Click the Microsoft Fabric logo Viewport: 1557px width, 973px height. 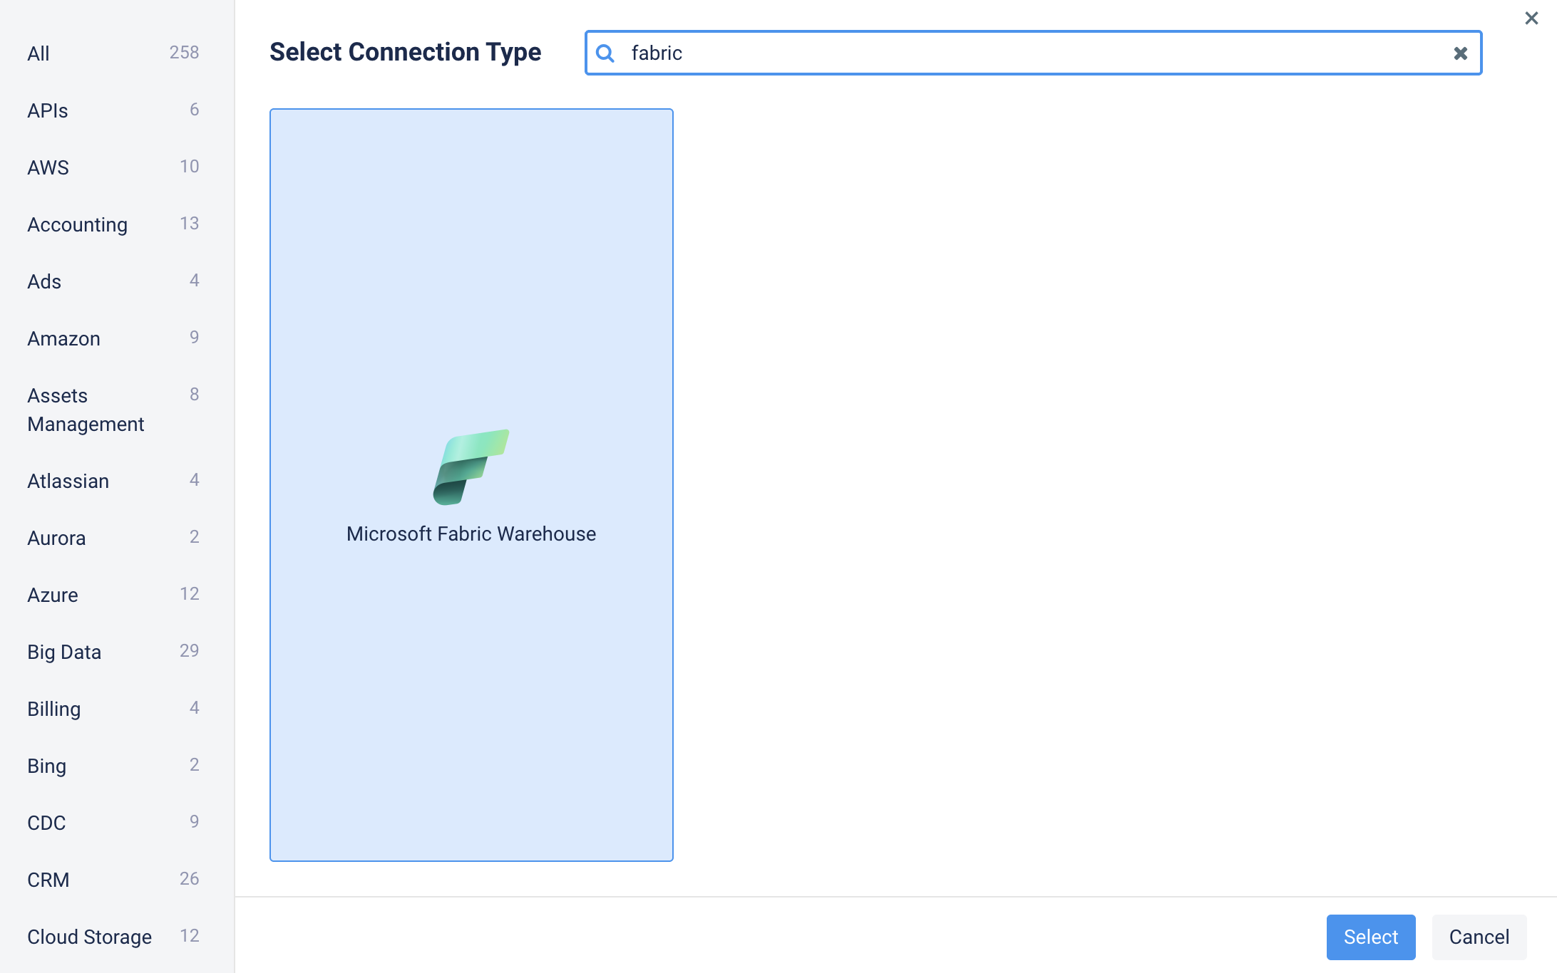[471, 467]
